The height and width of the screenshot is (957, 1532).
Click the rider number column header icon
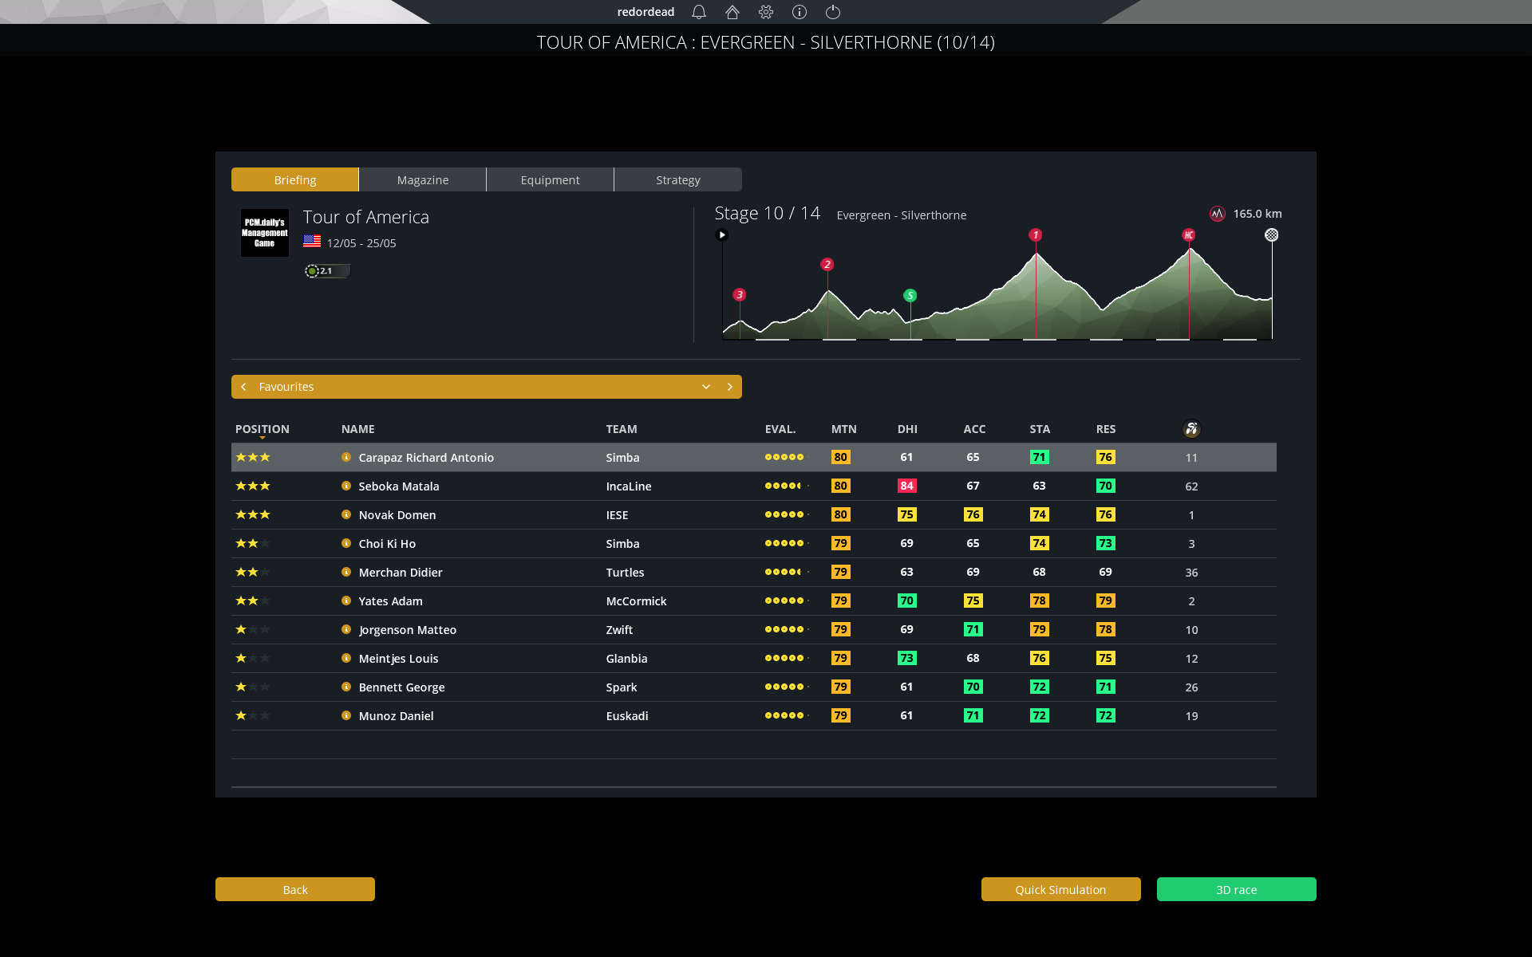click(1191, 429)
